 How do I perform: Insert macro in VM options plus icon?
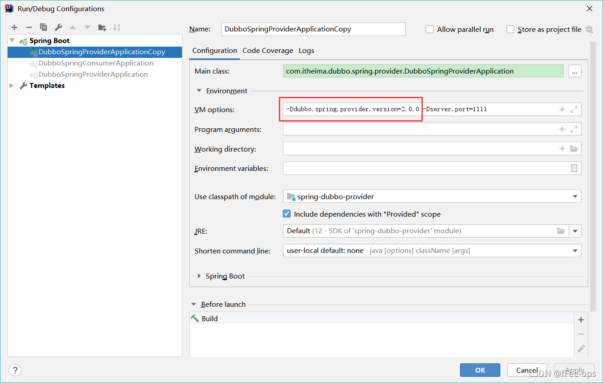(x=562, y=109)
